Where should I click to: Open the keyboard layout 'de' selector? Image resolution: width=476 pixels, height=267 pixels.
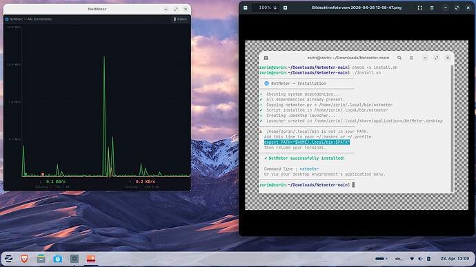(398, 259)
